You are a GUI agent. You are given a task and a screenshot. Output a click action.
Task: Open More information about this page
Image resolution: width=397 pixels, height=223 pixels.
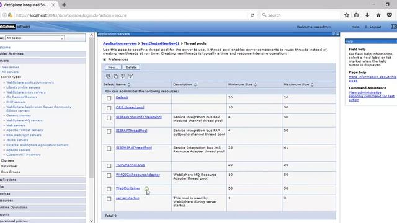[372, 79]
